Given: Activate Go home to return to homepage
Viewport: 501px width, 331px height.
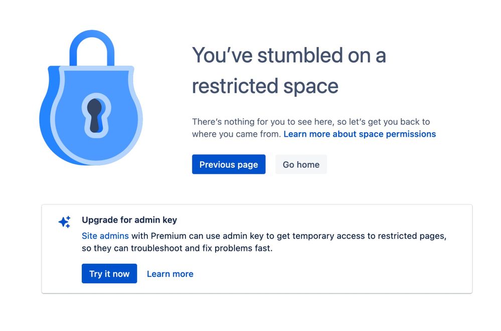Looking at the screenshot, I should coord(301,164).
